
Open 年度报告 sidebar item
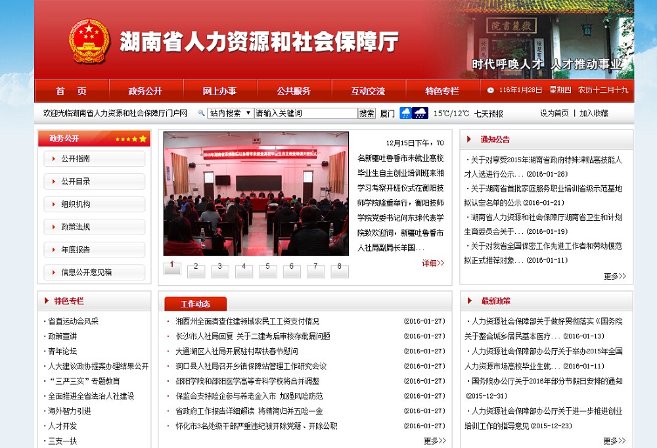94,250
